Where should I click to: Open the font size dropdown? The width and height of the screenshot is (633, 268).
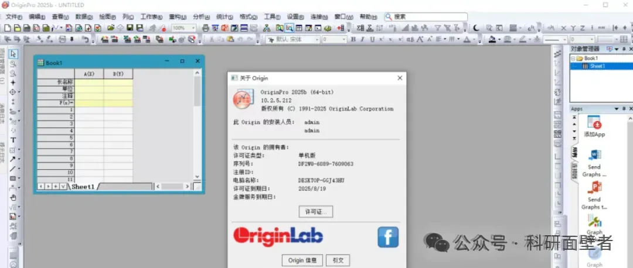(344, 39)
